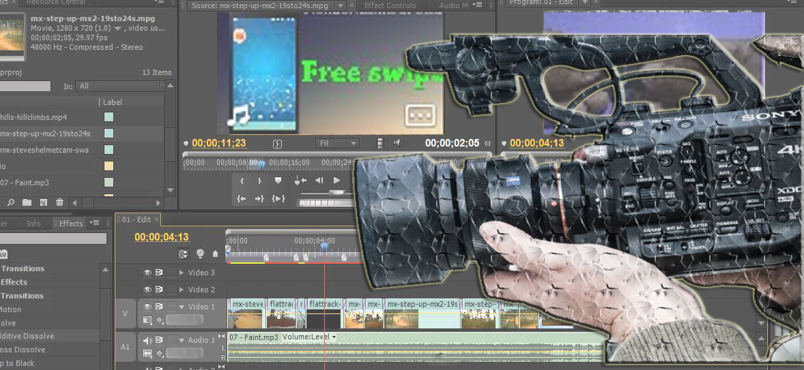Click Set Encore Chapter Marker in timeline
Viewport: 804px width, 370px height.
(x=199, y=253)
